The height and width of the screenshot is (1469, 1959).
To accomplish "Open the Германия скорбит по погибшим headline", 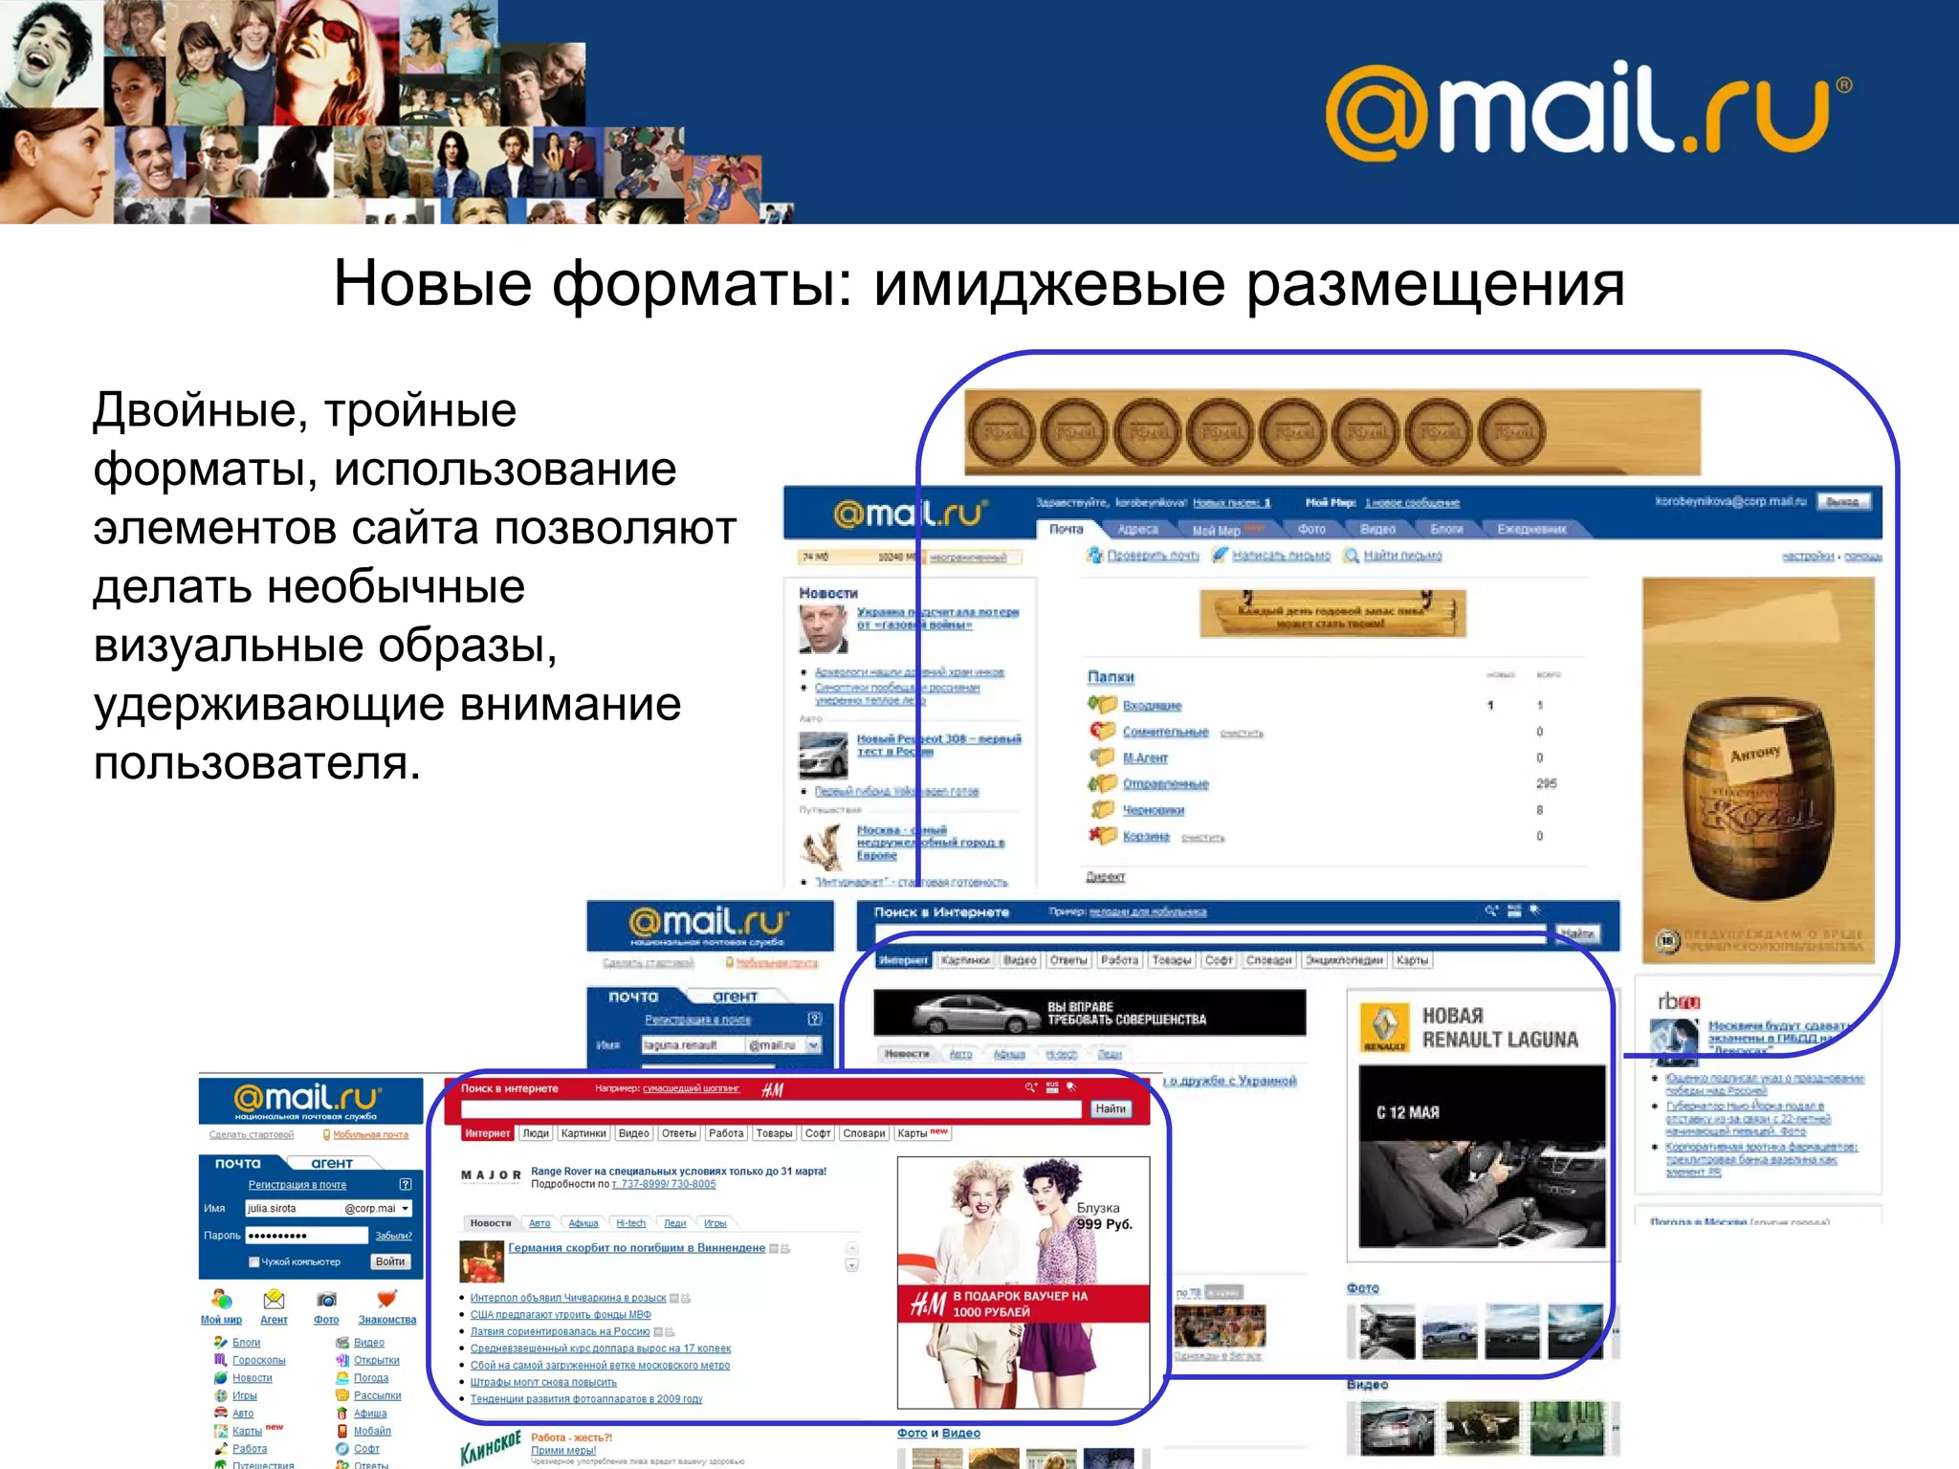I will [x=637, y=1248].
